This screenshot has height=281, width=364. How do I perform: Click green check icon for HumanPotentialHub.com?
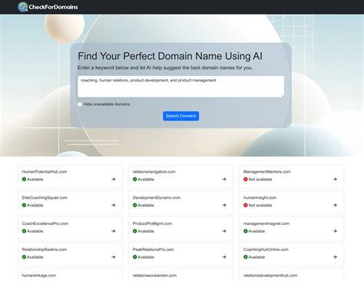pyautogui.click(x=24, y=179)
